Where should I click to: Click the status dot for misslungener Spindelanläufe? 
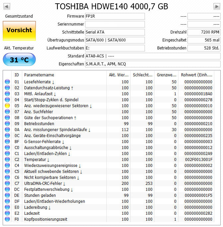[x=7, y=129]
